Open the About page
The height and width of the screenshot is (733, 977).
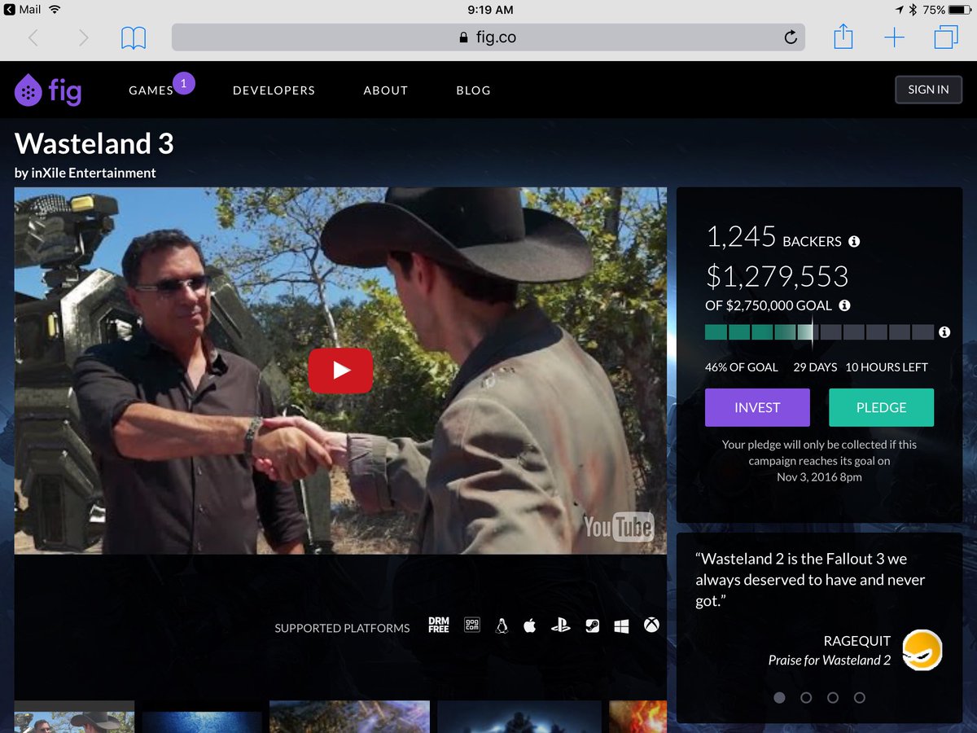385,90
